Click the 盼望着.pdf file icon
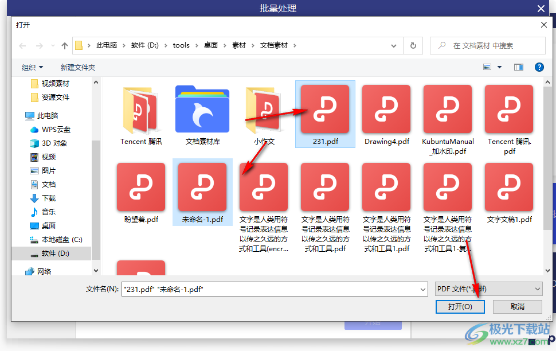Image resolution: width=556 pixels, height=351 pixels. (141, 188)
